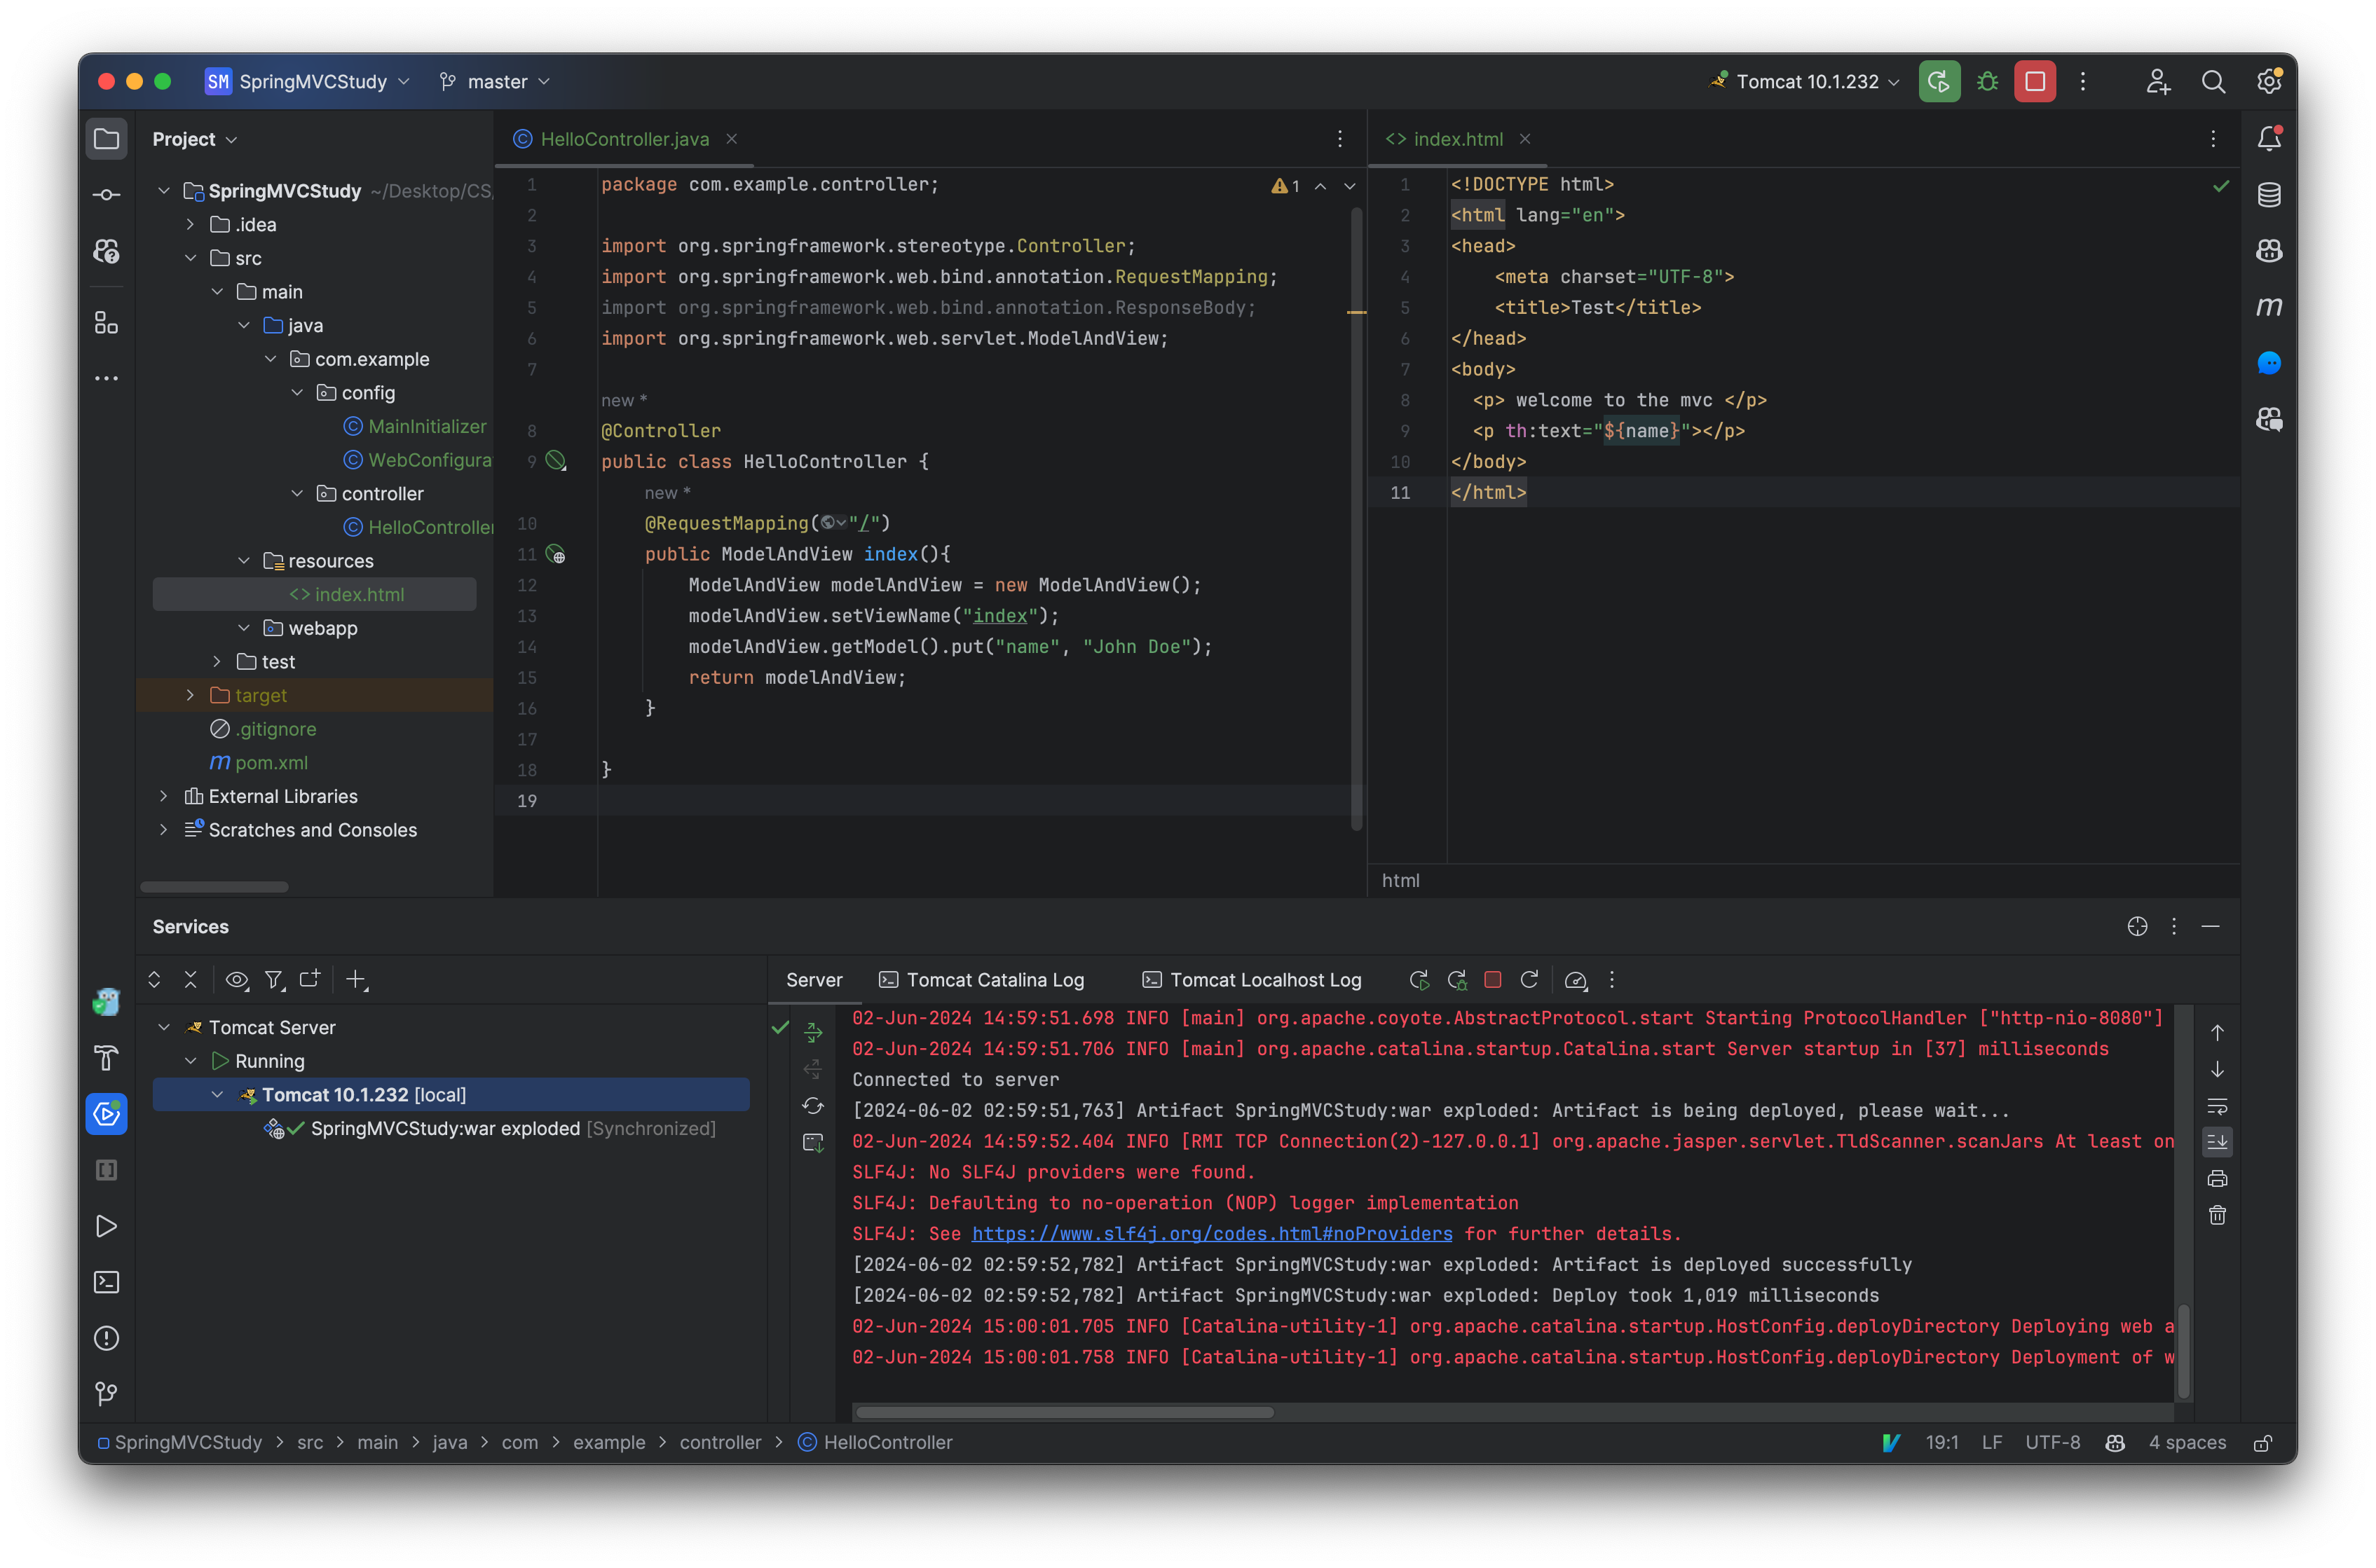2376x1568 pixels.
Task: Open Search Everywhere
Action: point(2214,81)
